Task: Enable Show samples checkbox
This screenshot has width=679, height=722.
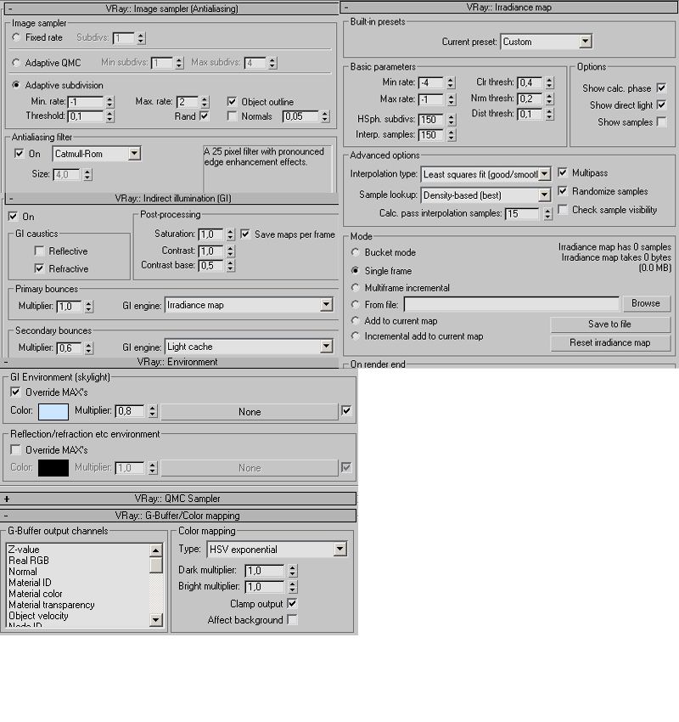Action: pyautogui.click(x=661, y=121)
